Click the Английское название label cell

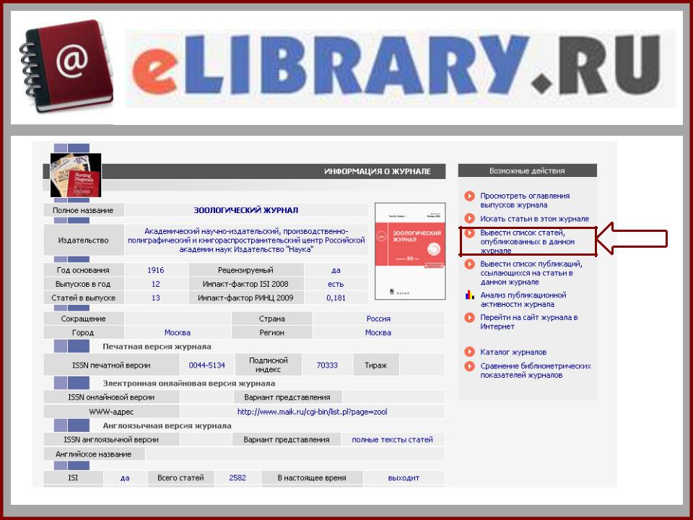94,454
